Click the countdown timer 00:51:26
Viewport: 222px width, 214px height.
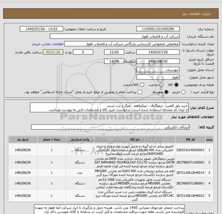(x=53, y=52)
